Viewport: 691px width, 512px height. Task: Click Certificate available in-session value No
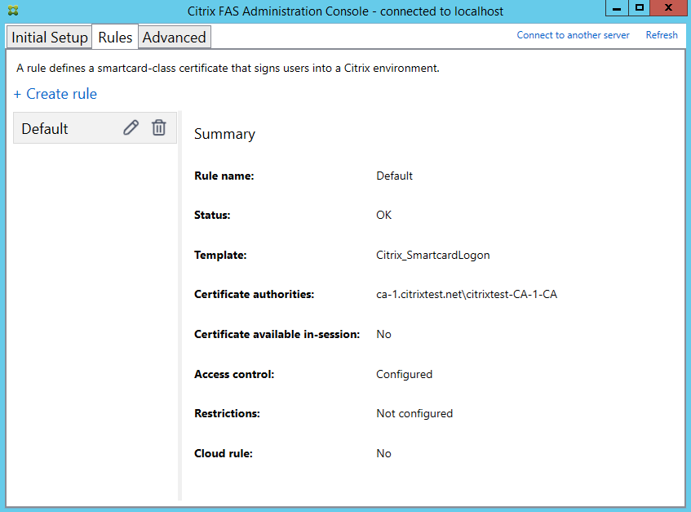383,334
